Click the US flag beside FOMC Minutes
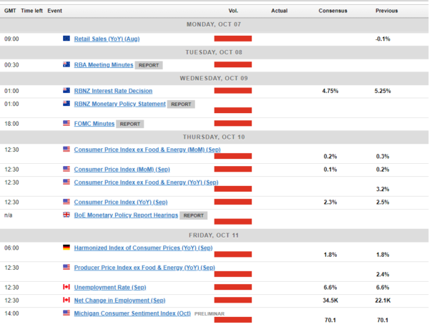Viewport: 429px width, 327px height. tap(66, 123)
